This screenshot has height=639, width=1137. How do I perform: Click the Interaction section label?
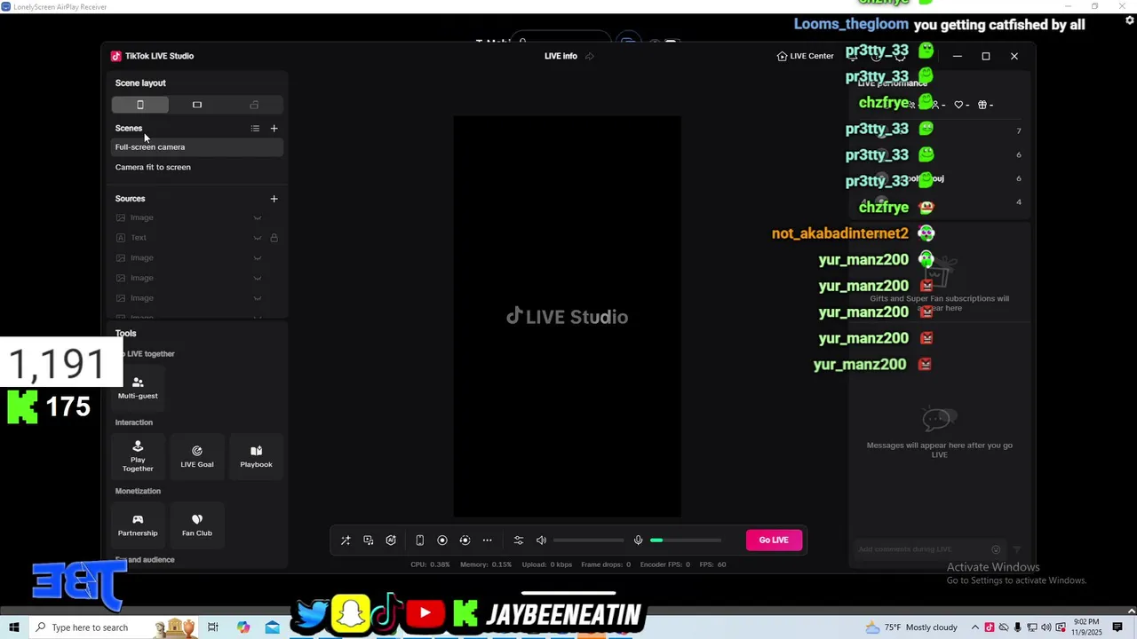pyautogui.click(x=134, y=422)
